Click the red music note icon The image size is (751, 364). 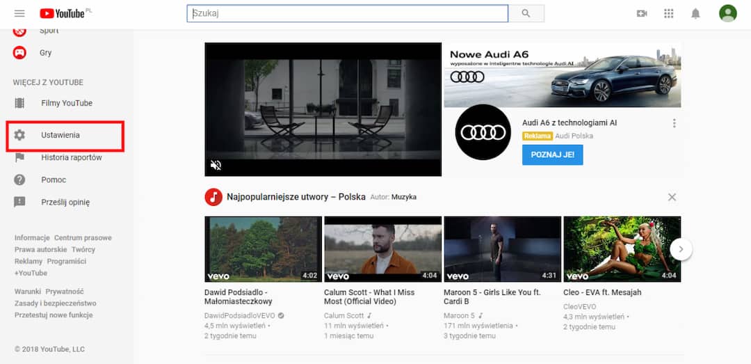(x=213, y=197)
